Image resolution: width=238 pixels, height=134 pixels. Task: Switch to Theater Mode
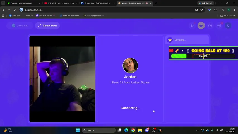pyautogui.click(x=47, y=25)
